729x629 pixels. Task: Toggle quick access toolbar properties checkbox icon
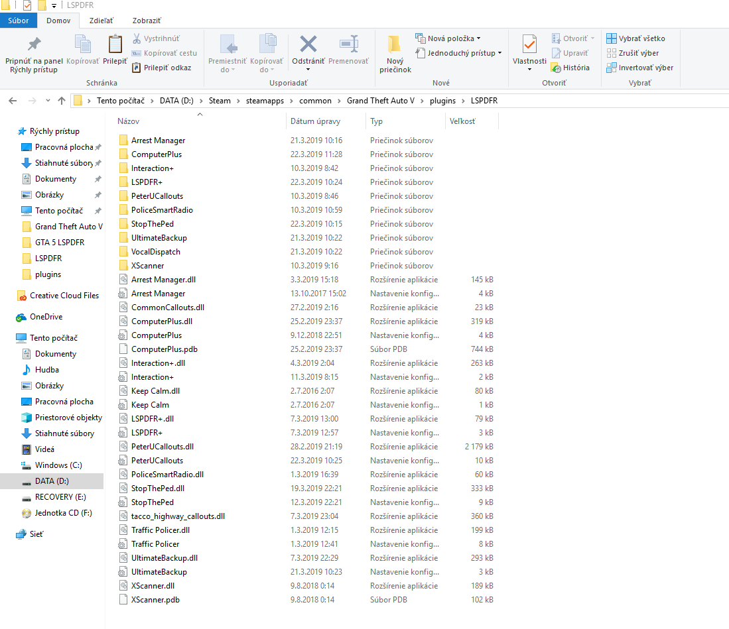(27, 5)
